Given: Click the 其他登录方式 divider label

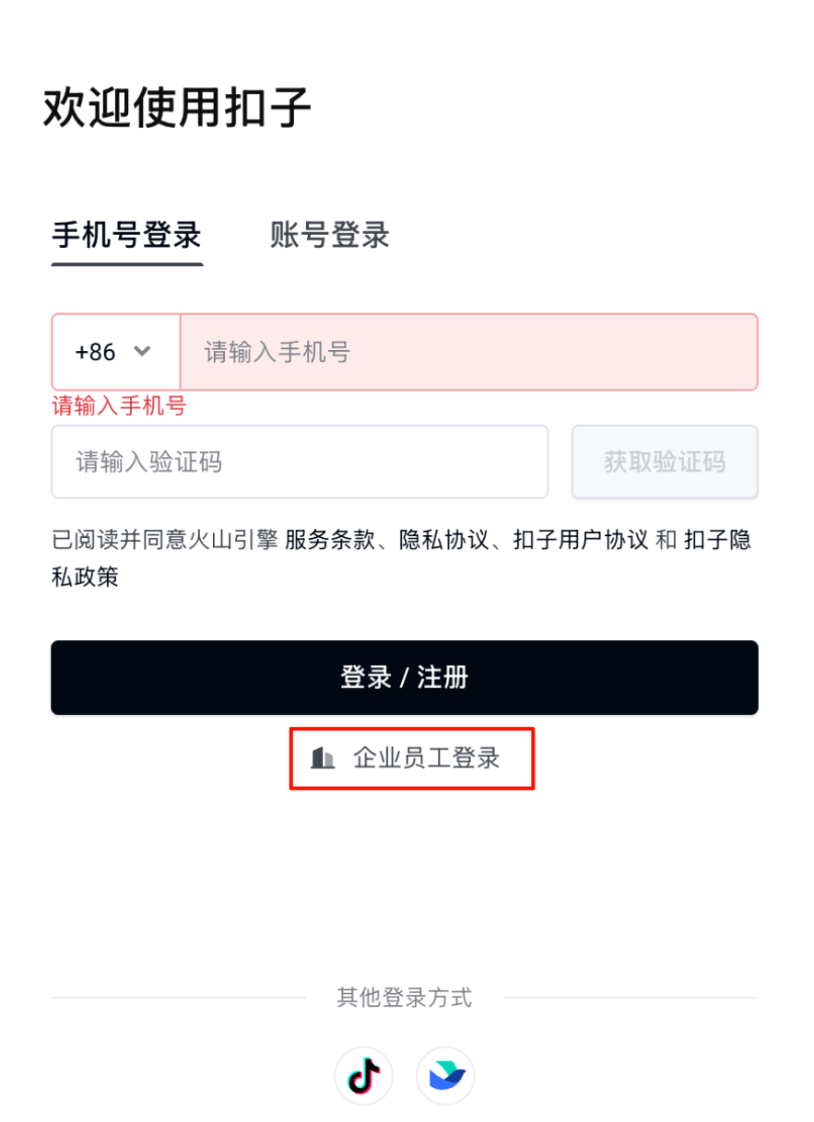Looking at the screenshot, I should pyautogui.click(x=405, y=998).
